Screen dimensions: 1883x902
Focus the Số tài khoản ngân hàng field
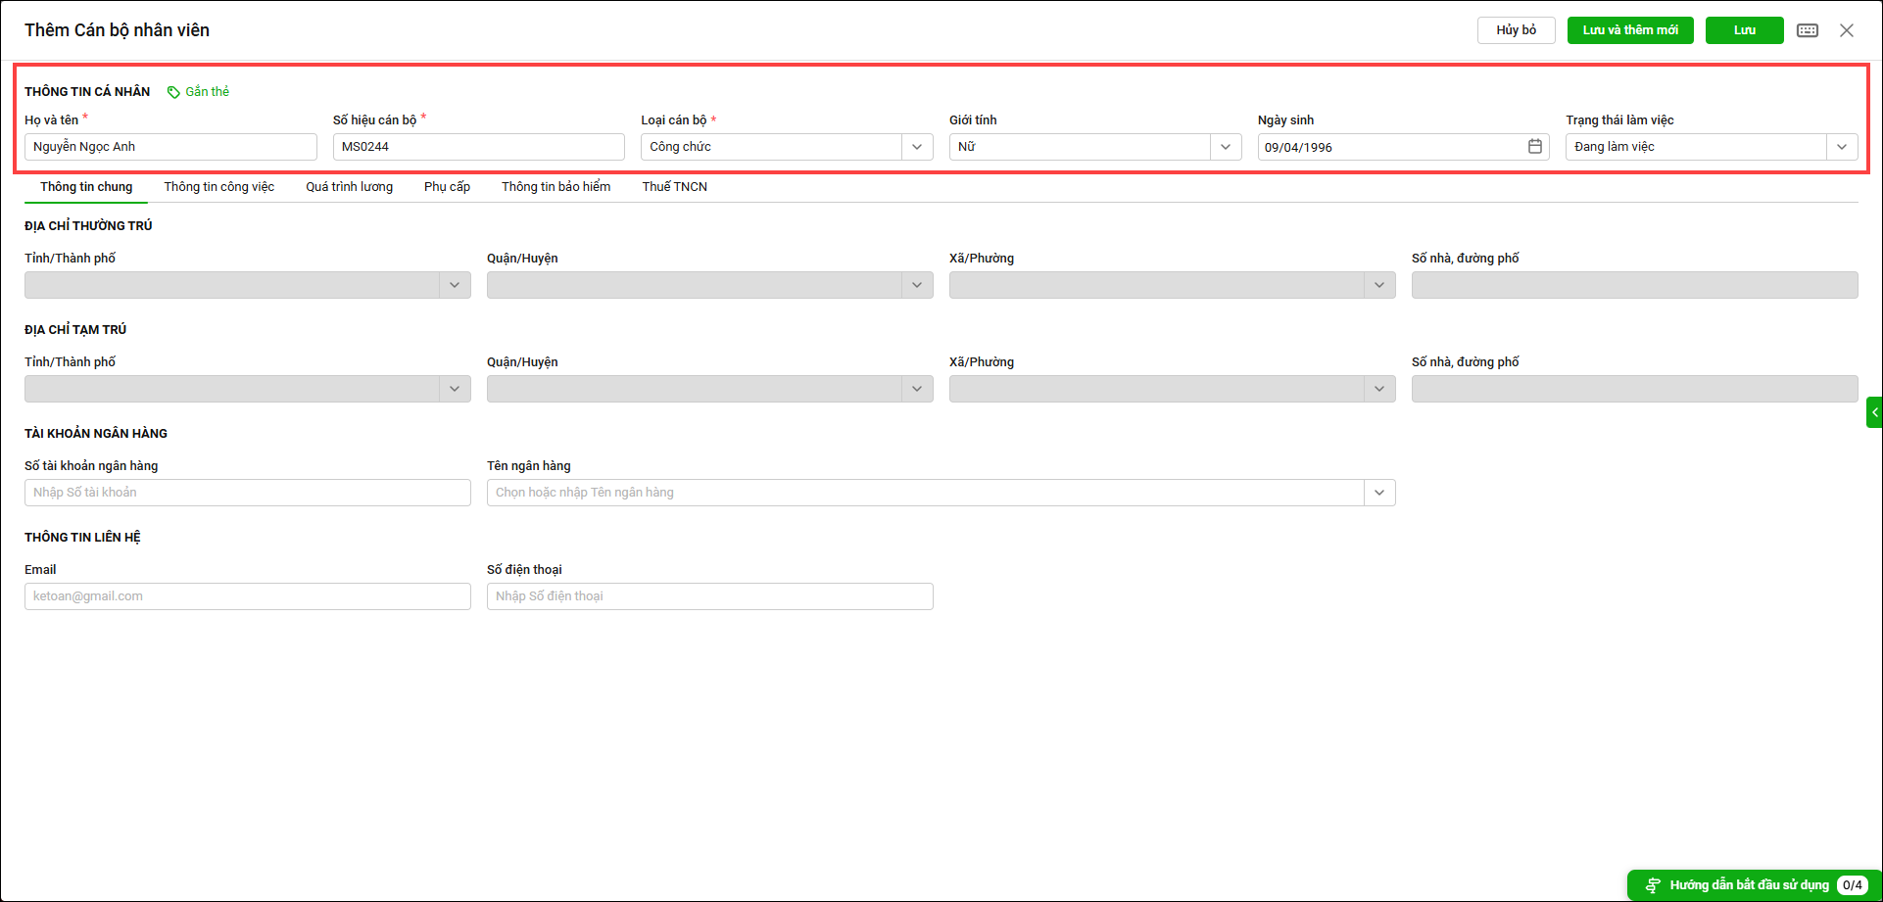247,493
